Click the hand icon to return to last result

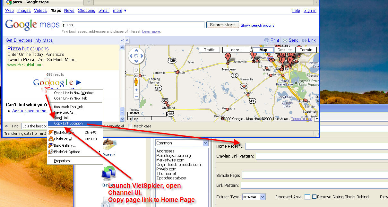pyautogui.click(x=136, y=56)
